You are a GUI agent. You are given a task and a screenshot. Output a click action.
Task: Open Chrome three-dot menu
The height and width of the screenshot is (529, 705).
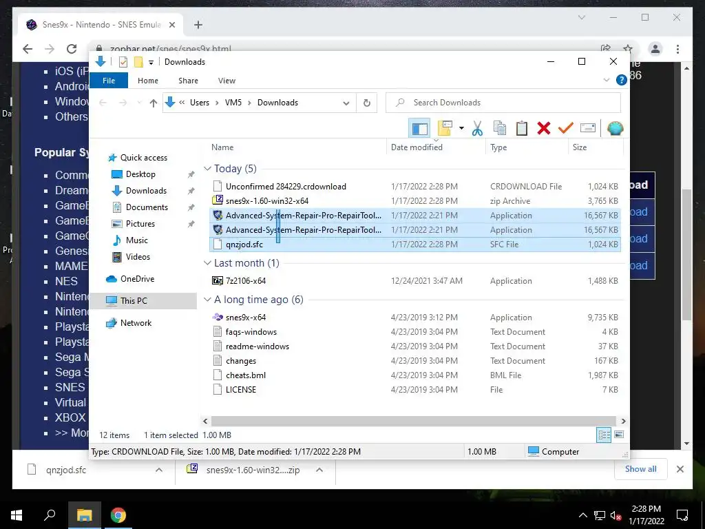[677, 49]
